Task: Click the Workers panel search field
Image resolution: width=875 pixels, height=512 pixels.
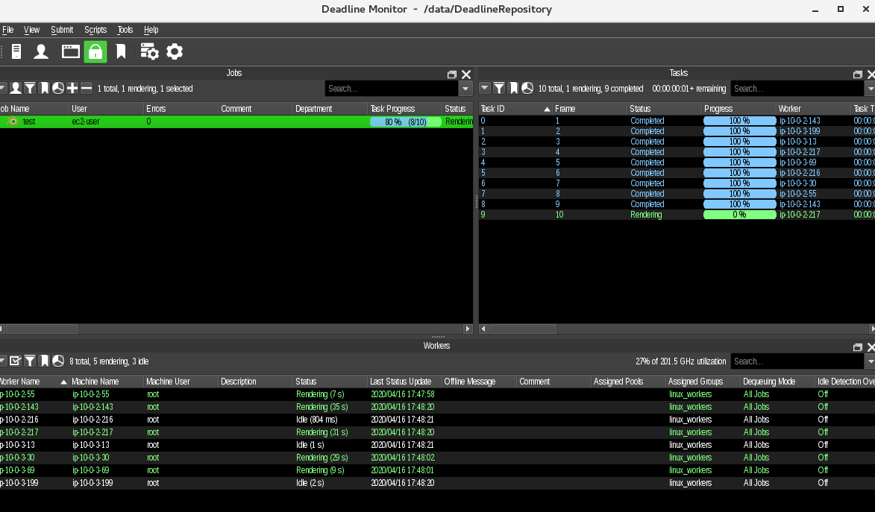Action: tap(797, 361)
